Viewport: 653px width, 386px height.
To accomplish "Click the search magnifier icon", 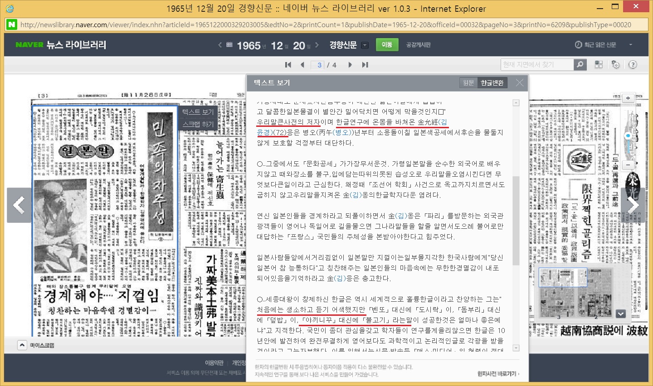I will [x=580, y=65].
